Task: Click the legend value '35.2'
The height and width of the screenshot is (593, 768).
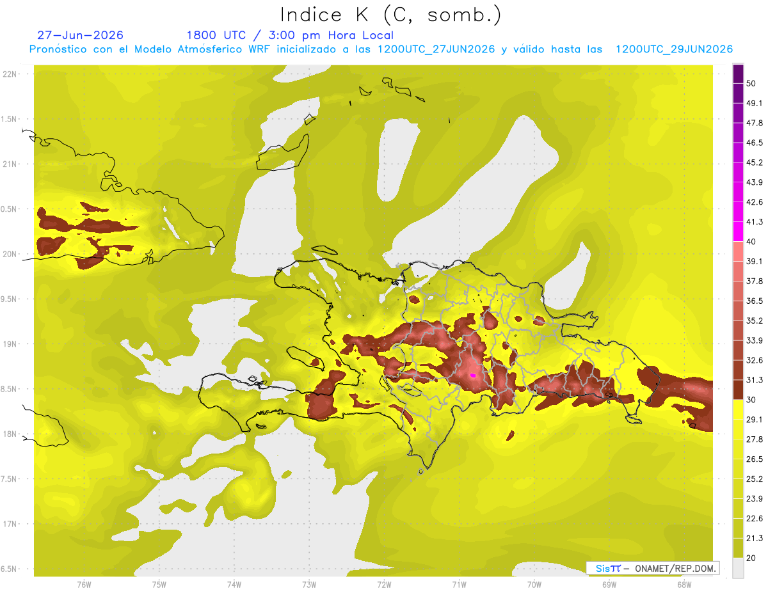Action: [755, 321]
